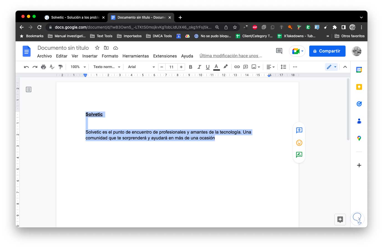383x248 pixels.
Task: Open the text color picker
Action: pyautogui.click(x=217, y=67)
